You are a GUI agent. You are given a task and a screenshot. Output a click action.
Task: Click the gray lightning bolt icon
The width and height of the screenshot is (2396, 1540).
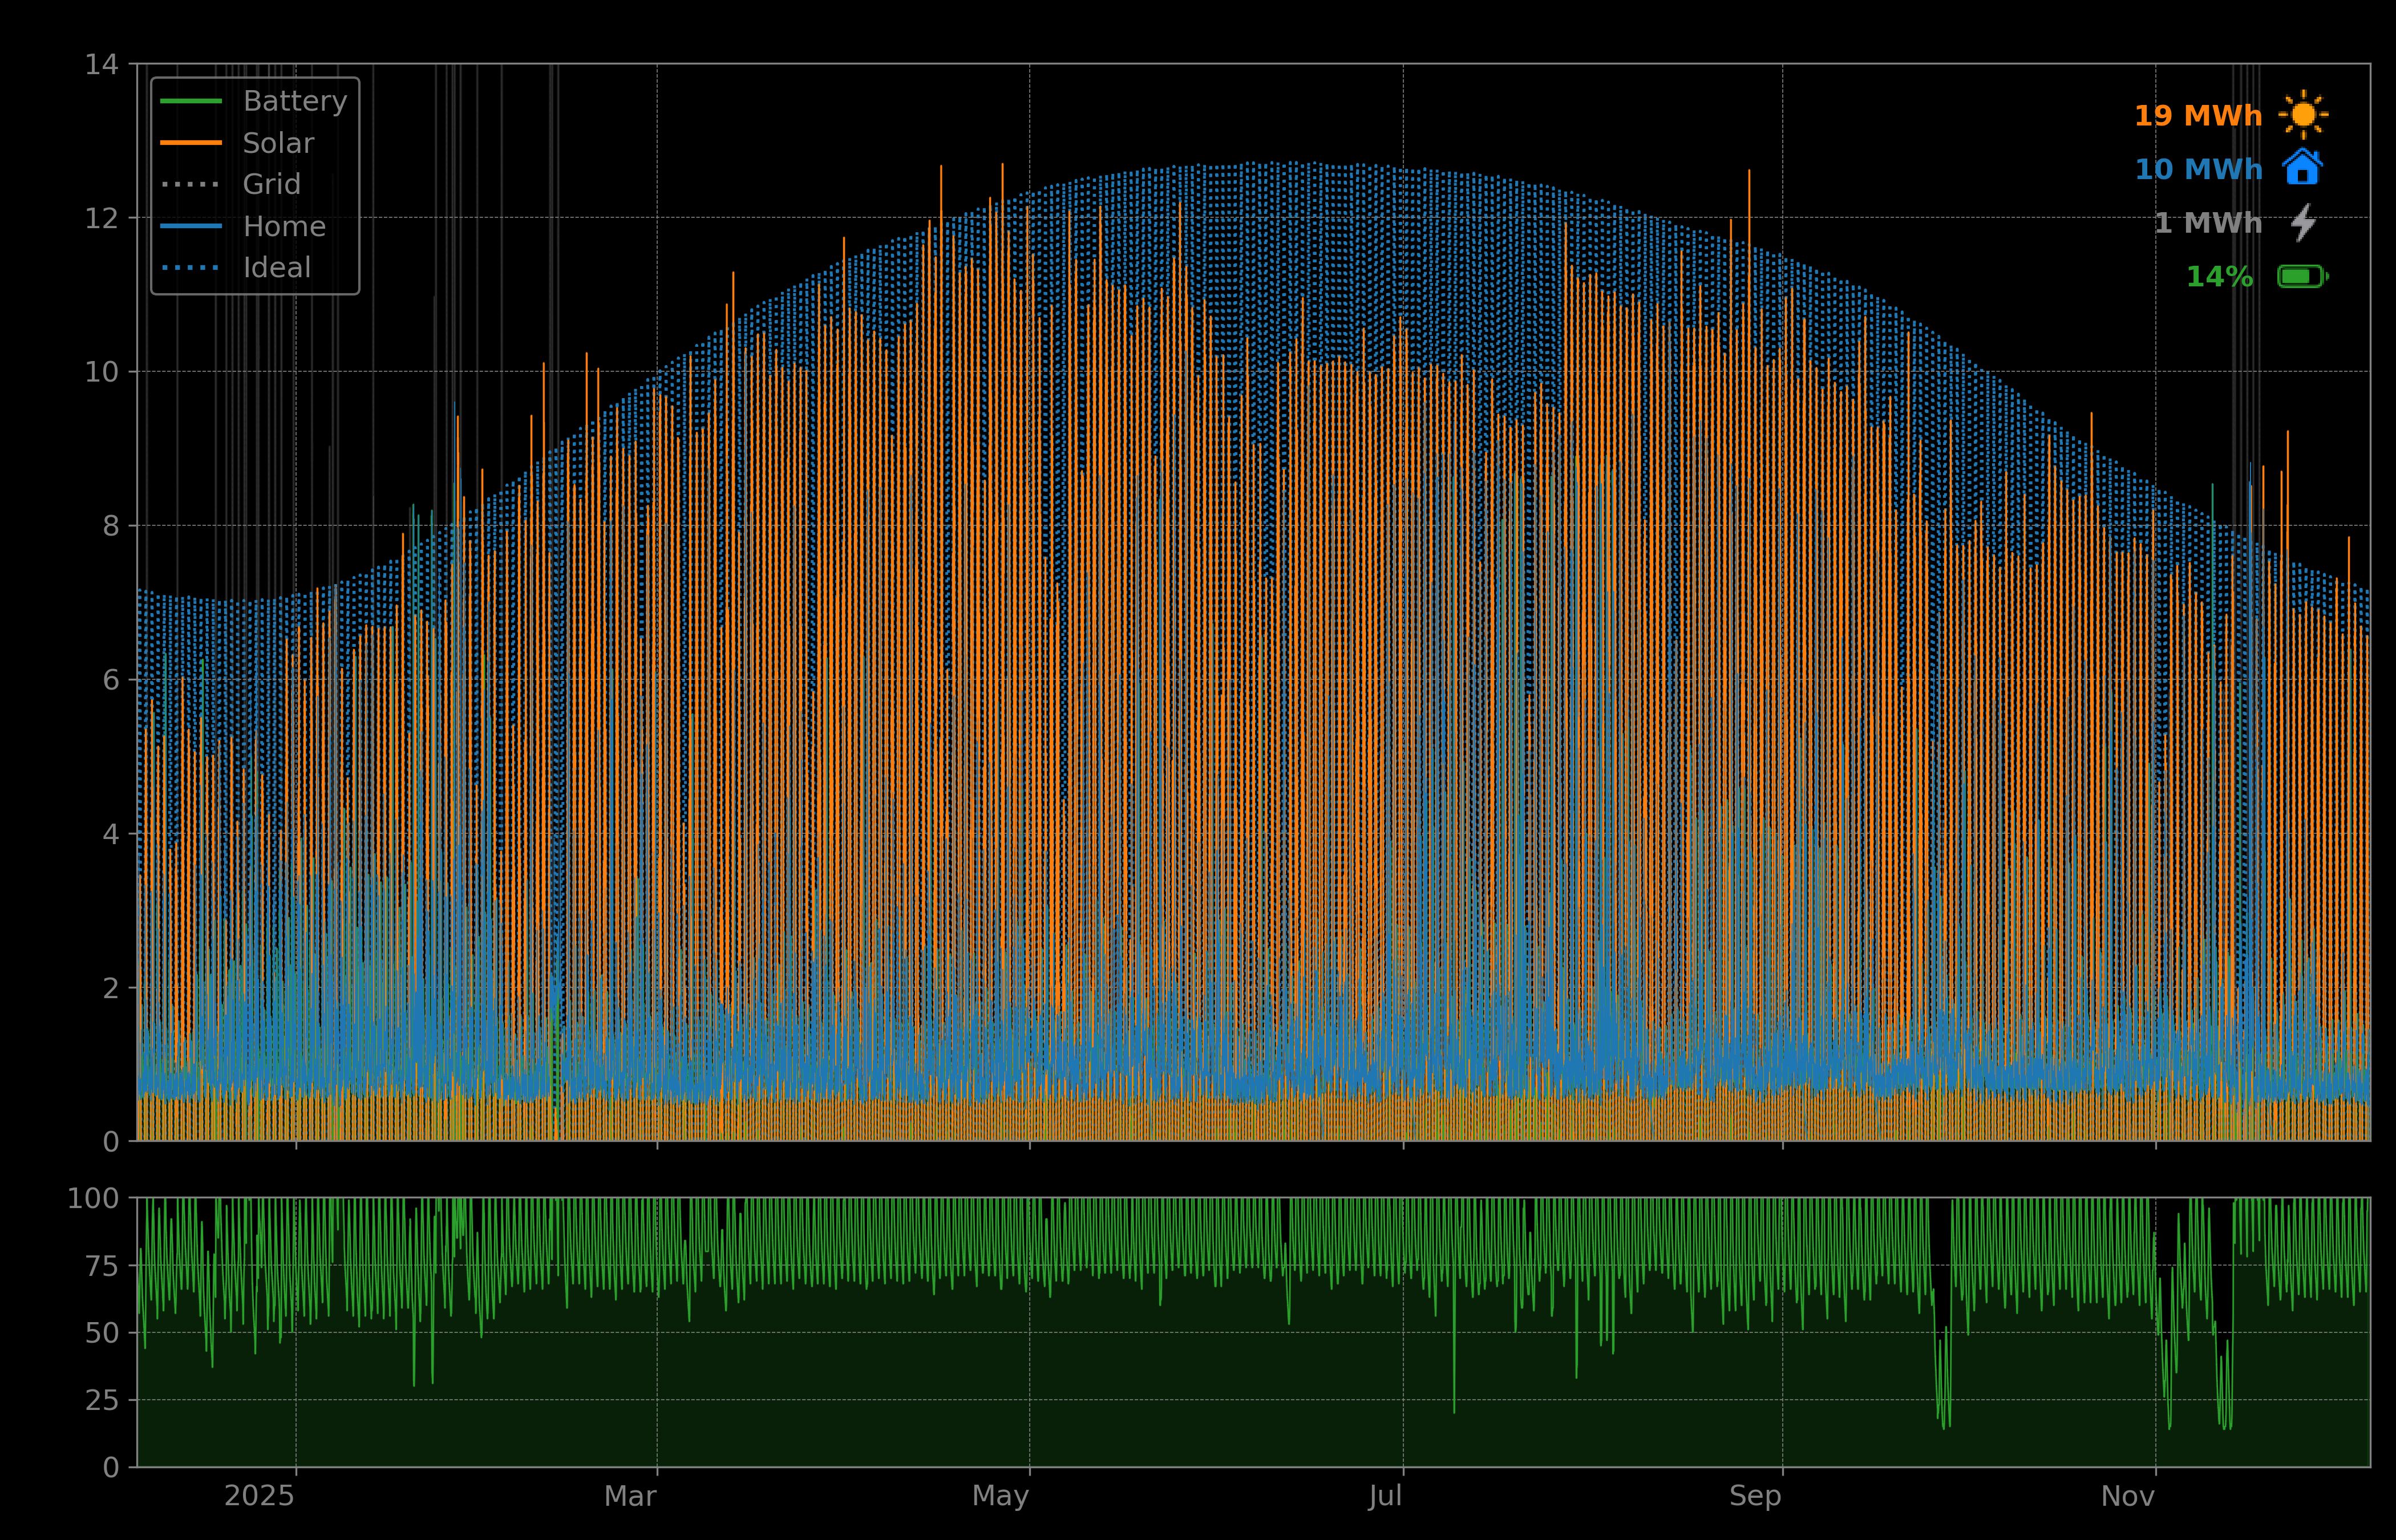2303,222
